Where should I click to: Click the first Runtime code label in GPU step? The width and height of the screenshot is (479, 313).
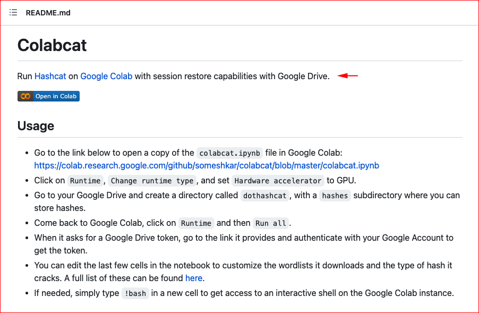coord(85,181)
